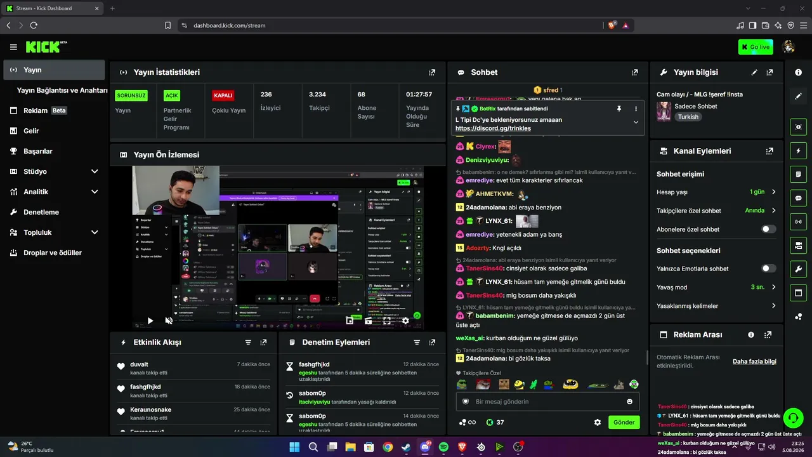812x457 pixels.
Task: Open the green headset support button
Action: [x=793, y=418]
